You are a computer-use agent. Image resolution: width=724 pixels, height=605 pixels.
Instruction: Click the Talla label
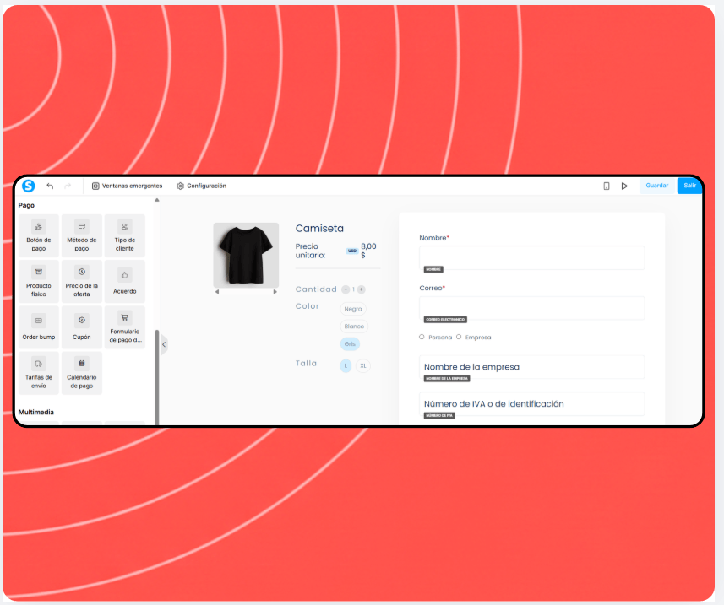click(x=306, y=364)
